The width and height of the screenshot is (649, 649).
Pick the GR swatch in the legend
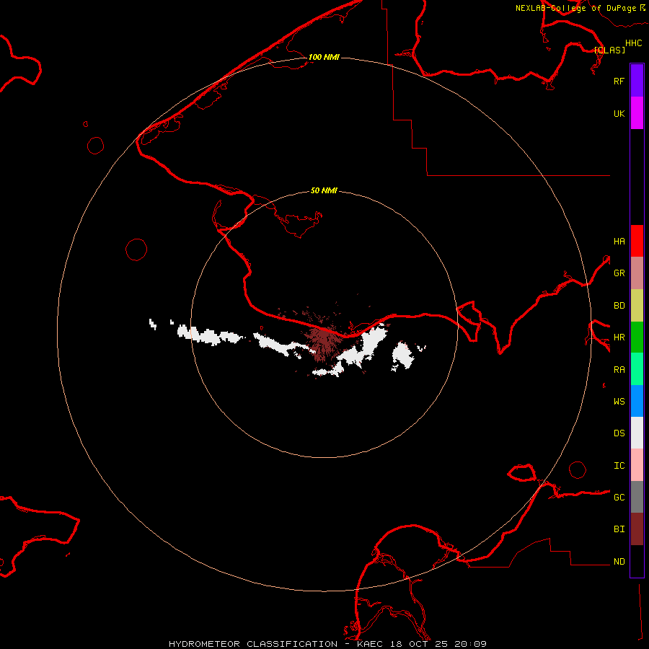[x=637, y=273]
